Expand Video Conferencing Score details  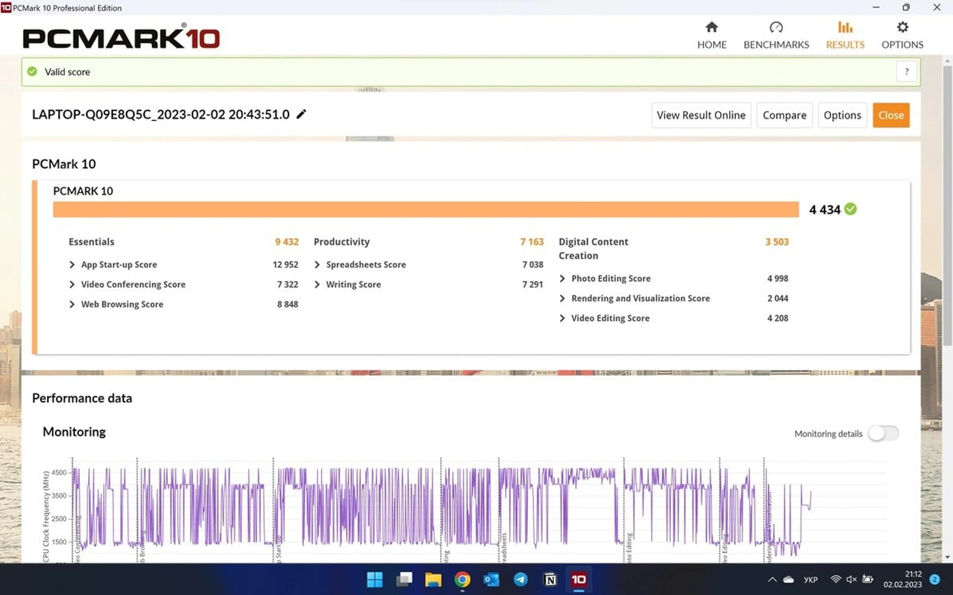click(72, 284)
